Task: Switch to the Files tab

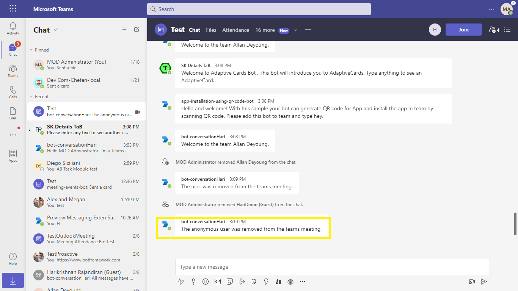Action: coord(211,30)
